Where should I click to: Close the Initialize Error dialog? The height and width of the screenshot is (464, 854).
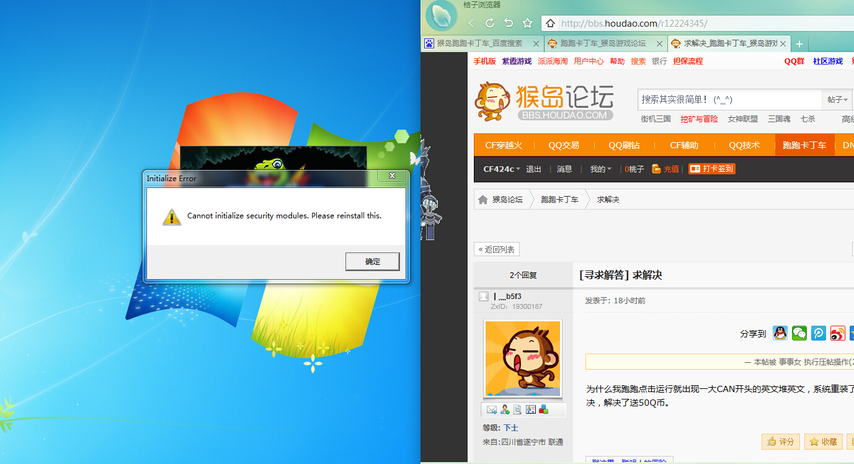392,176
